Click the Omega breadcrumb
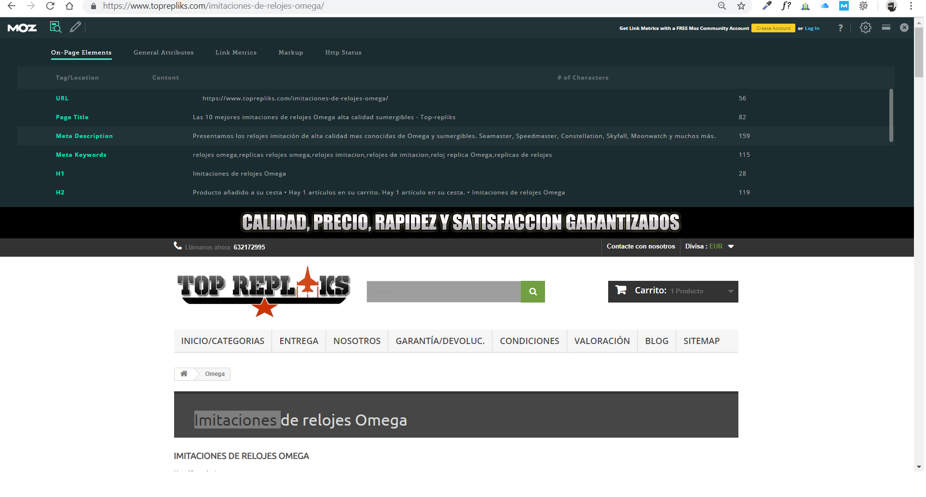 point(215,374)
